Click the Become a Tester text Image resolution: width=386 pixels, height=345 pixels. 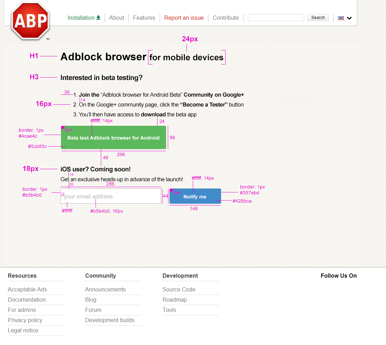204,105
